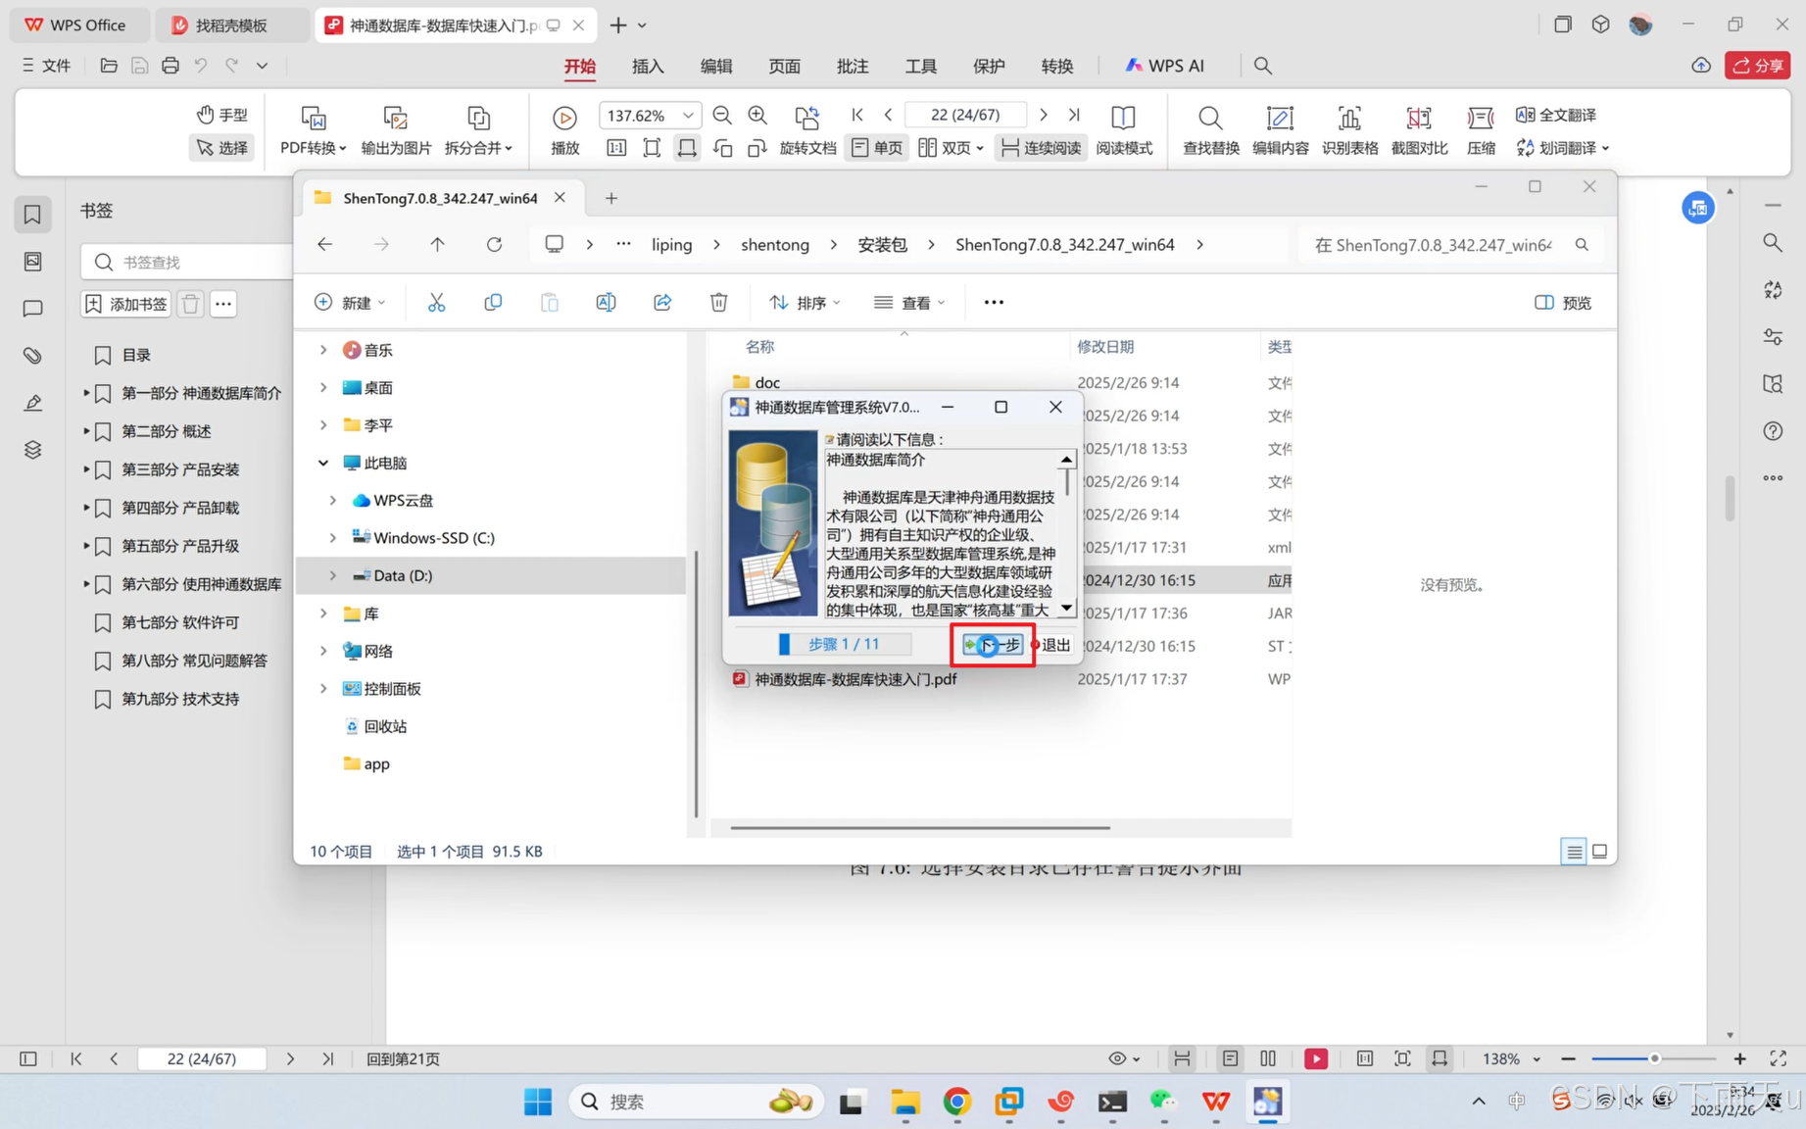Expand 第三部分 产品安装 bookmark

pyautogui.click(x=86, y=469)
